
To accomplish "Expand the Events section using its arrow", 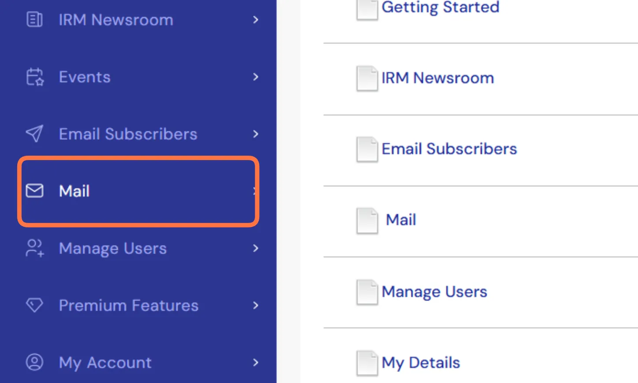I will click(x=256, y=77).
